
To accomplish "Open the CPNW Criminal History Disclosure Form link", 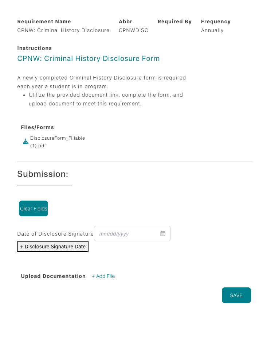I will [88, 58].
